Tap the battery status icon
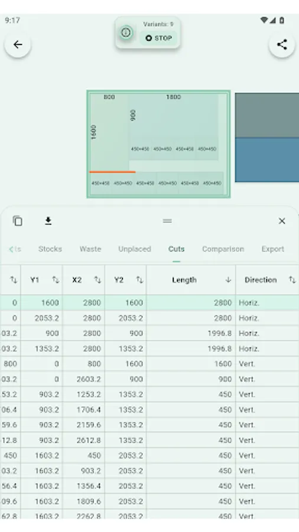This screenshot has width=299, height=532. pos(282,20)
